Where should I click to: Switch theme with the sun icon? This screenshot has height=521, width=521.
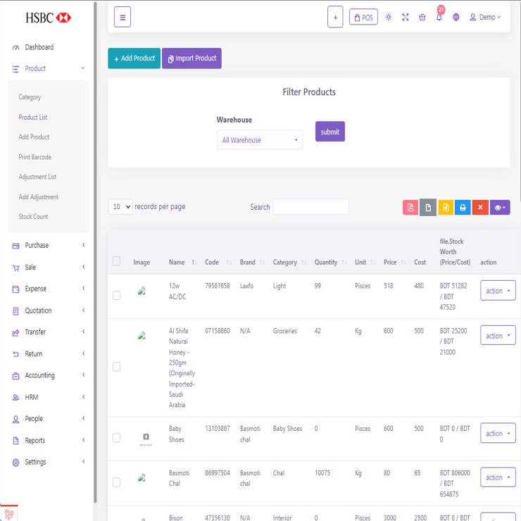point(389,17)
